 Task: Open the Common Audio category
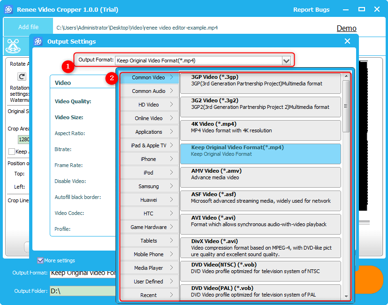click(x=149, y=91)
